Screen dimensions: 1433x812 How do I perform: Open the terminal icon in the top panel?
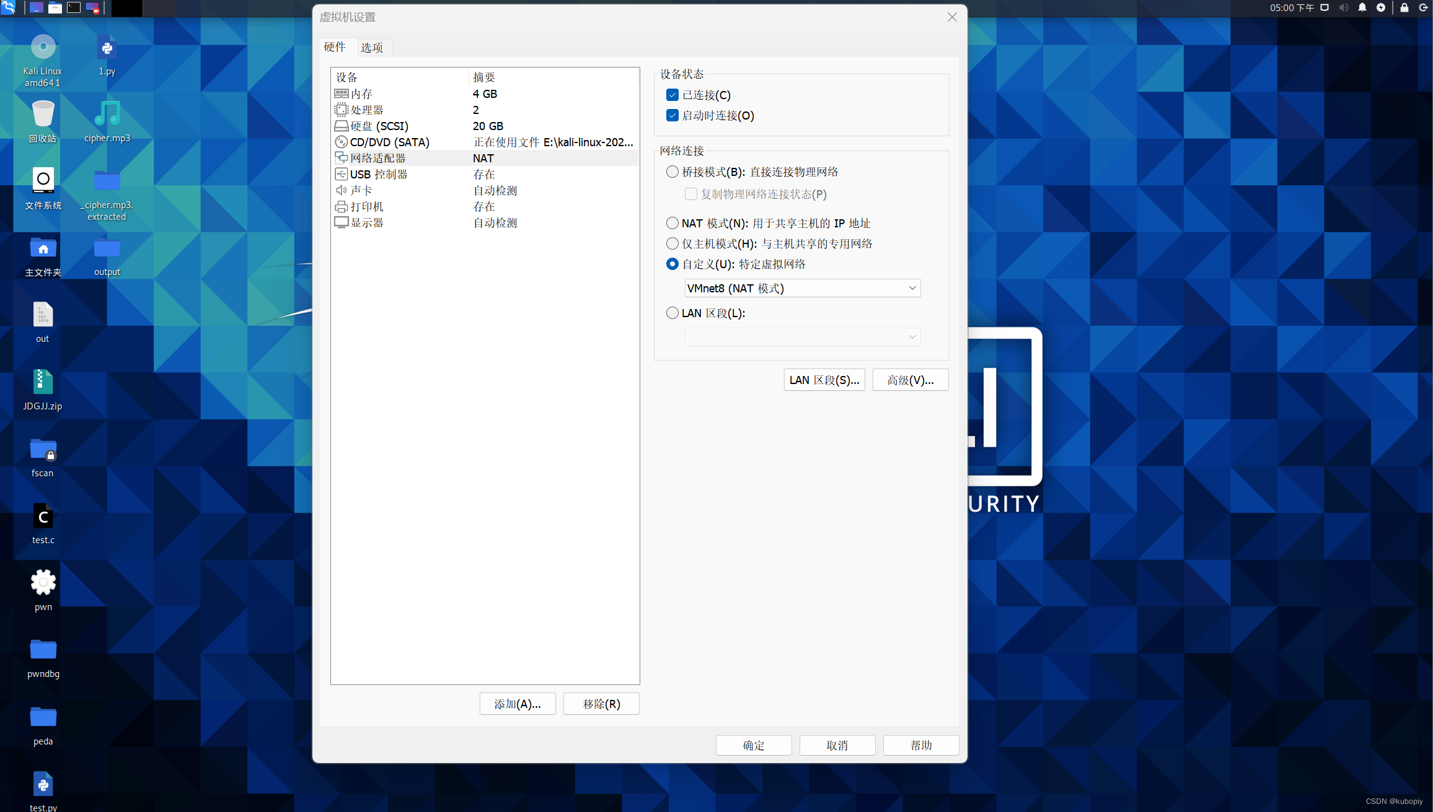(74, 8)
